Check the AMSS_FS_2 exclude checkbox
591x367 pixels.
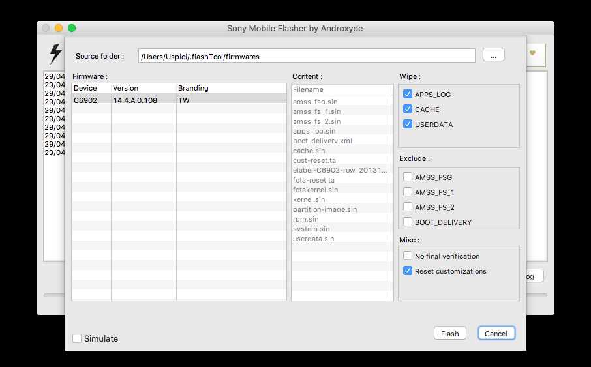click(408, 207)
